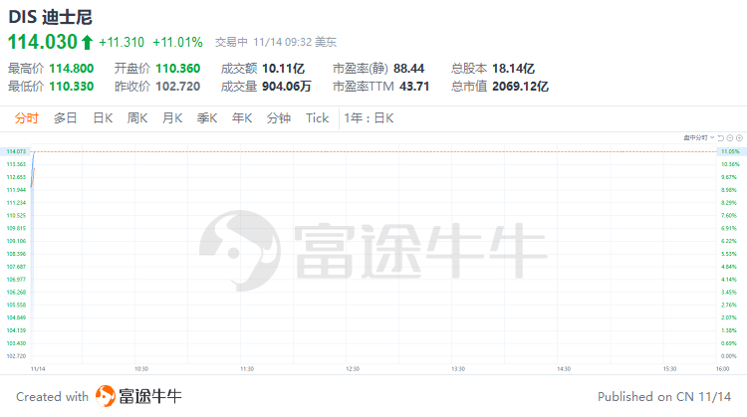Select the 1年: 日K range option

coord(370,118)
